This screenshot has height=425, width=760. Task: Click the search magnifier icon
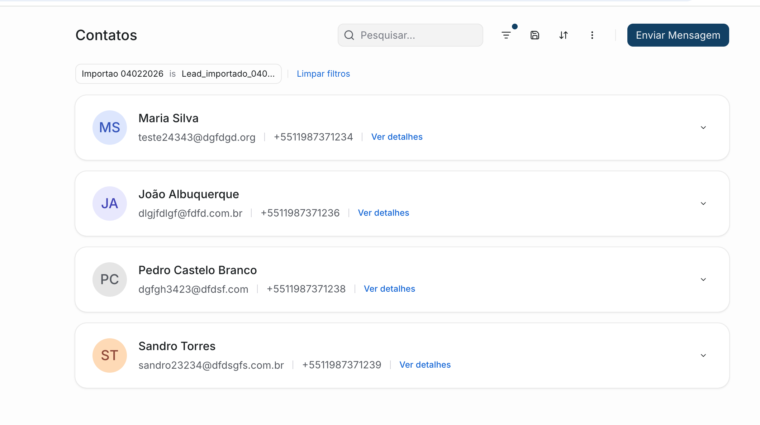(350, 35)
